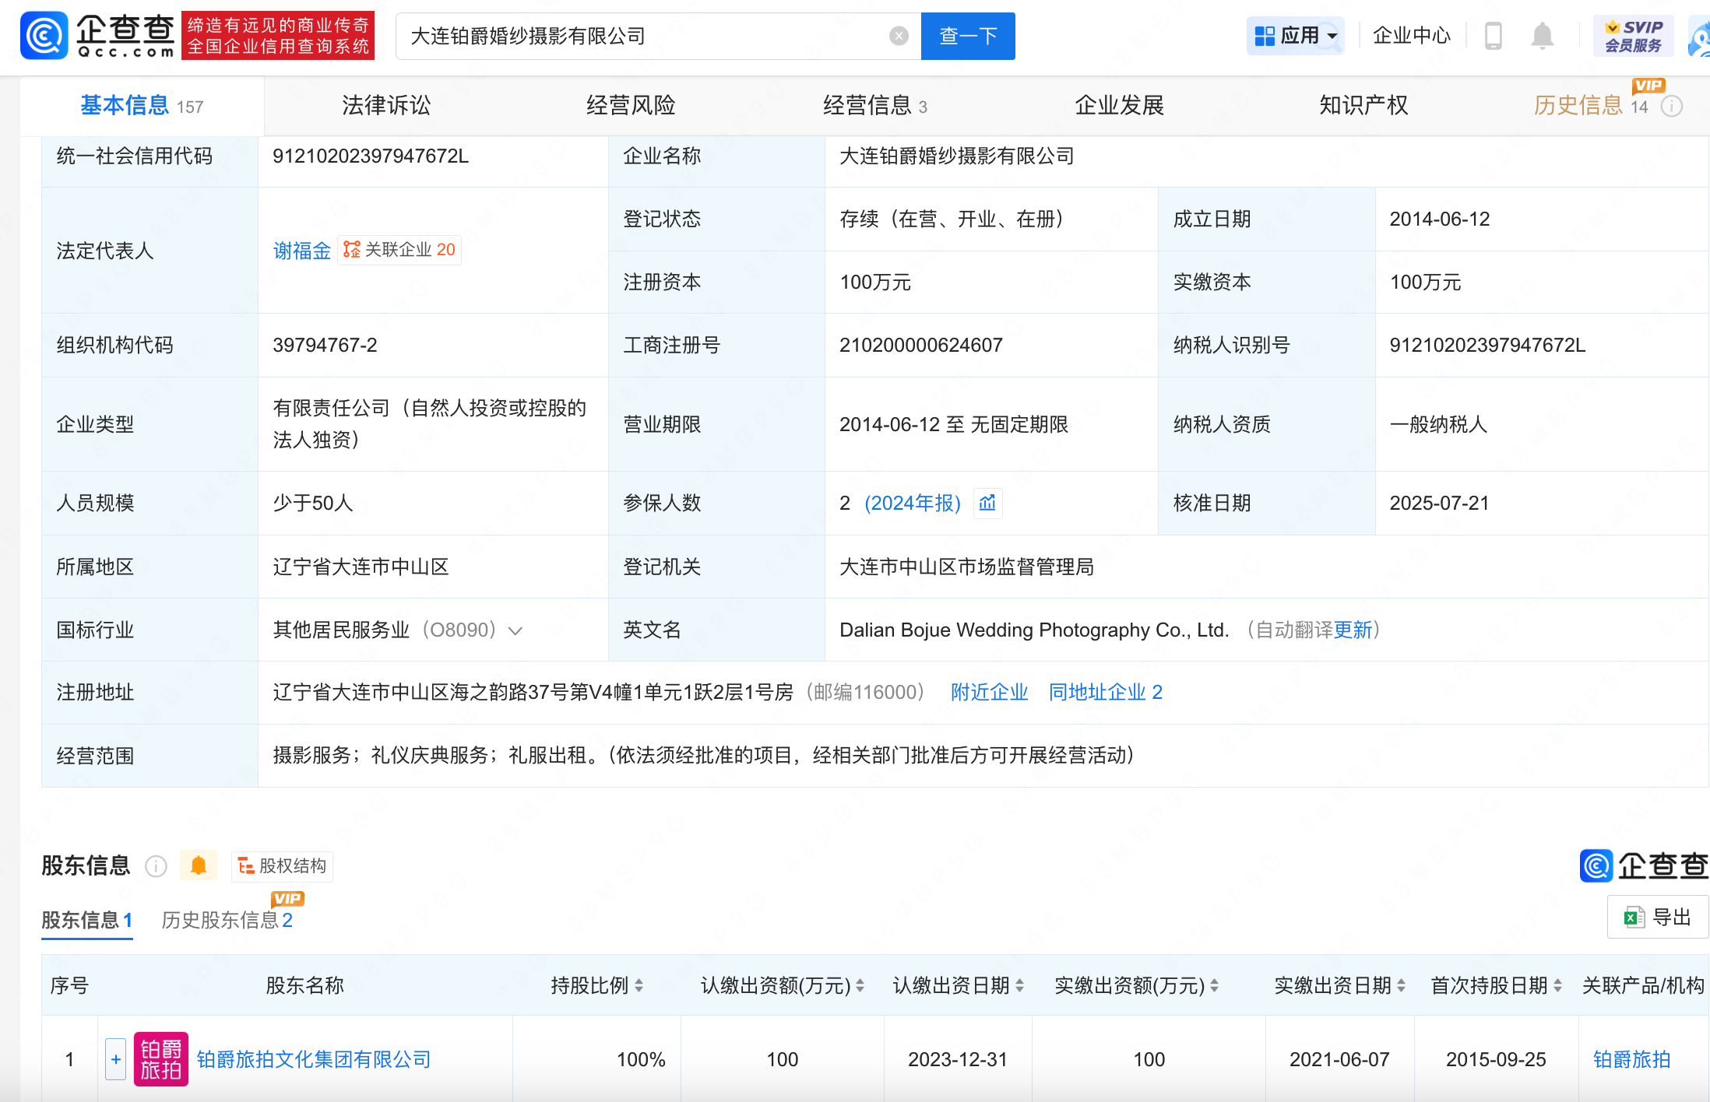Click 核准日期 value 2025-07-21
This screenshot has height=1102, width=1710.
click(1440, 504)
